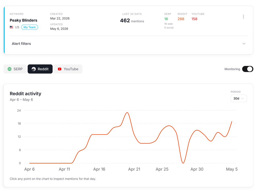Click the May 6, 2026 updated date

[59, 29]
